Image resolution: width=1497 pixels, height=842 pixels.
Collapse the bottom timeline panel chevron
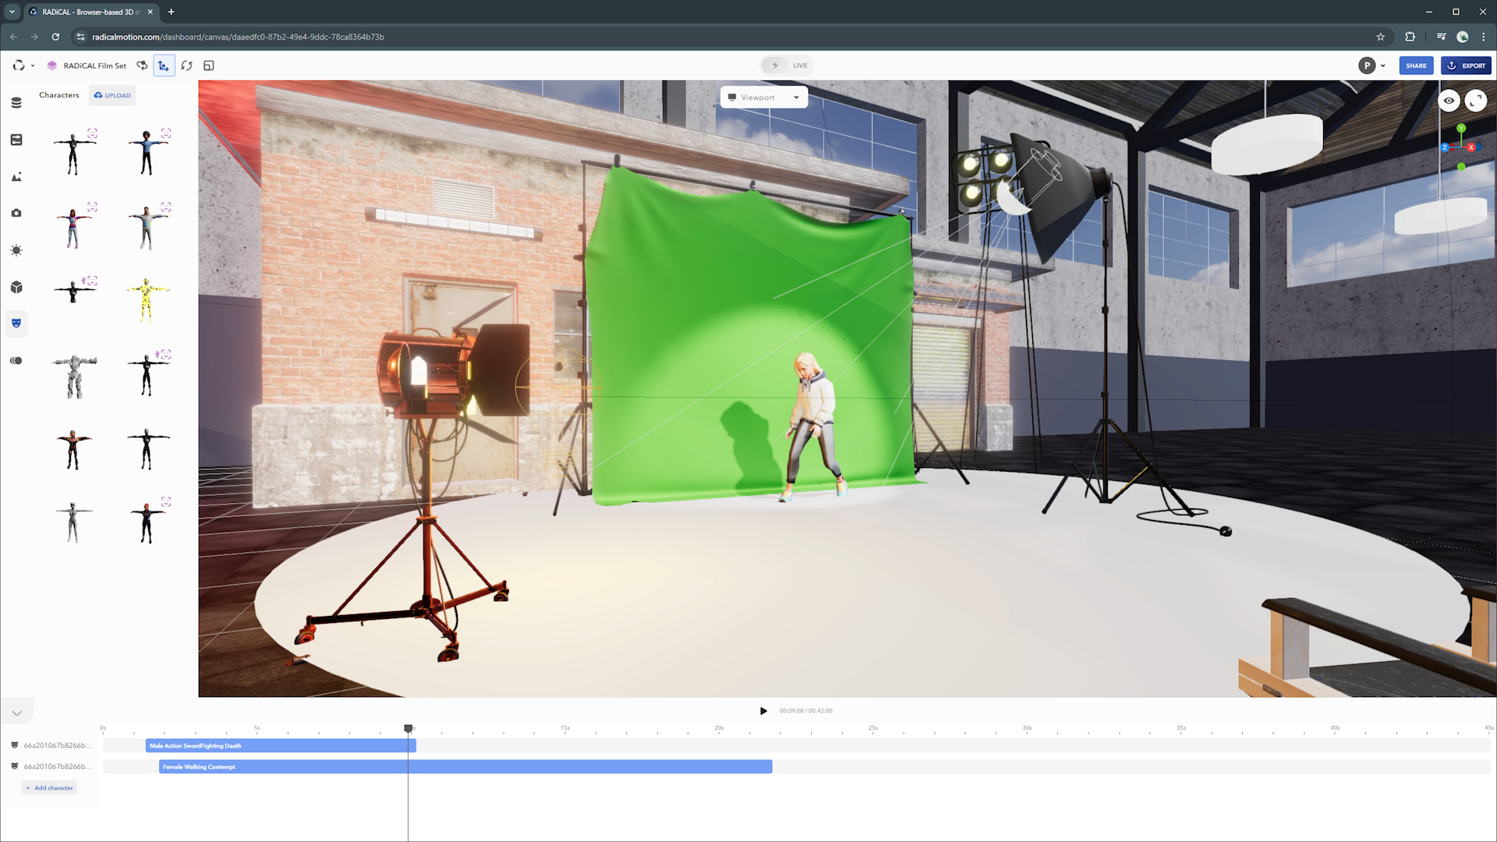tap(17, 711)
